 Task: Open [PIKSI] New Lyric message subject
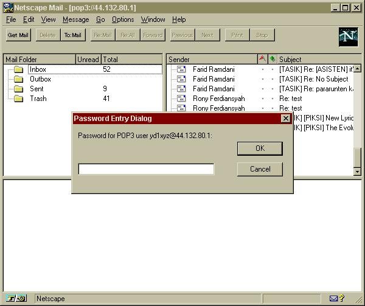(x=324, y=118)
